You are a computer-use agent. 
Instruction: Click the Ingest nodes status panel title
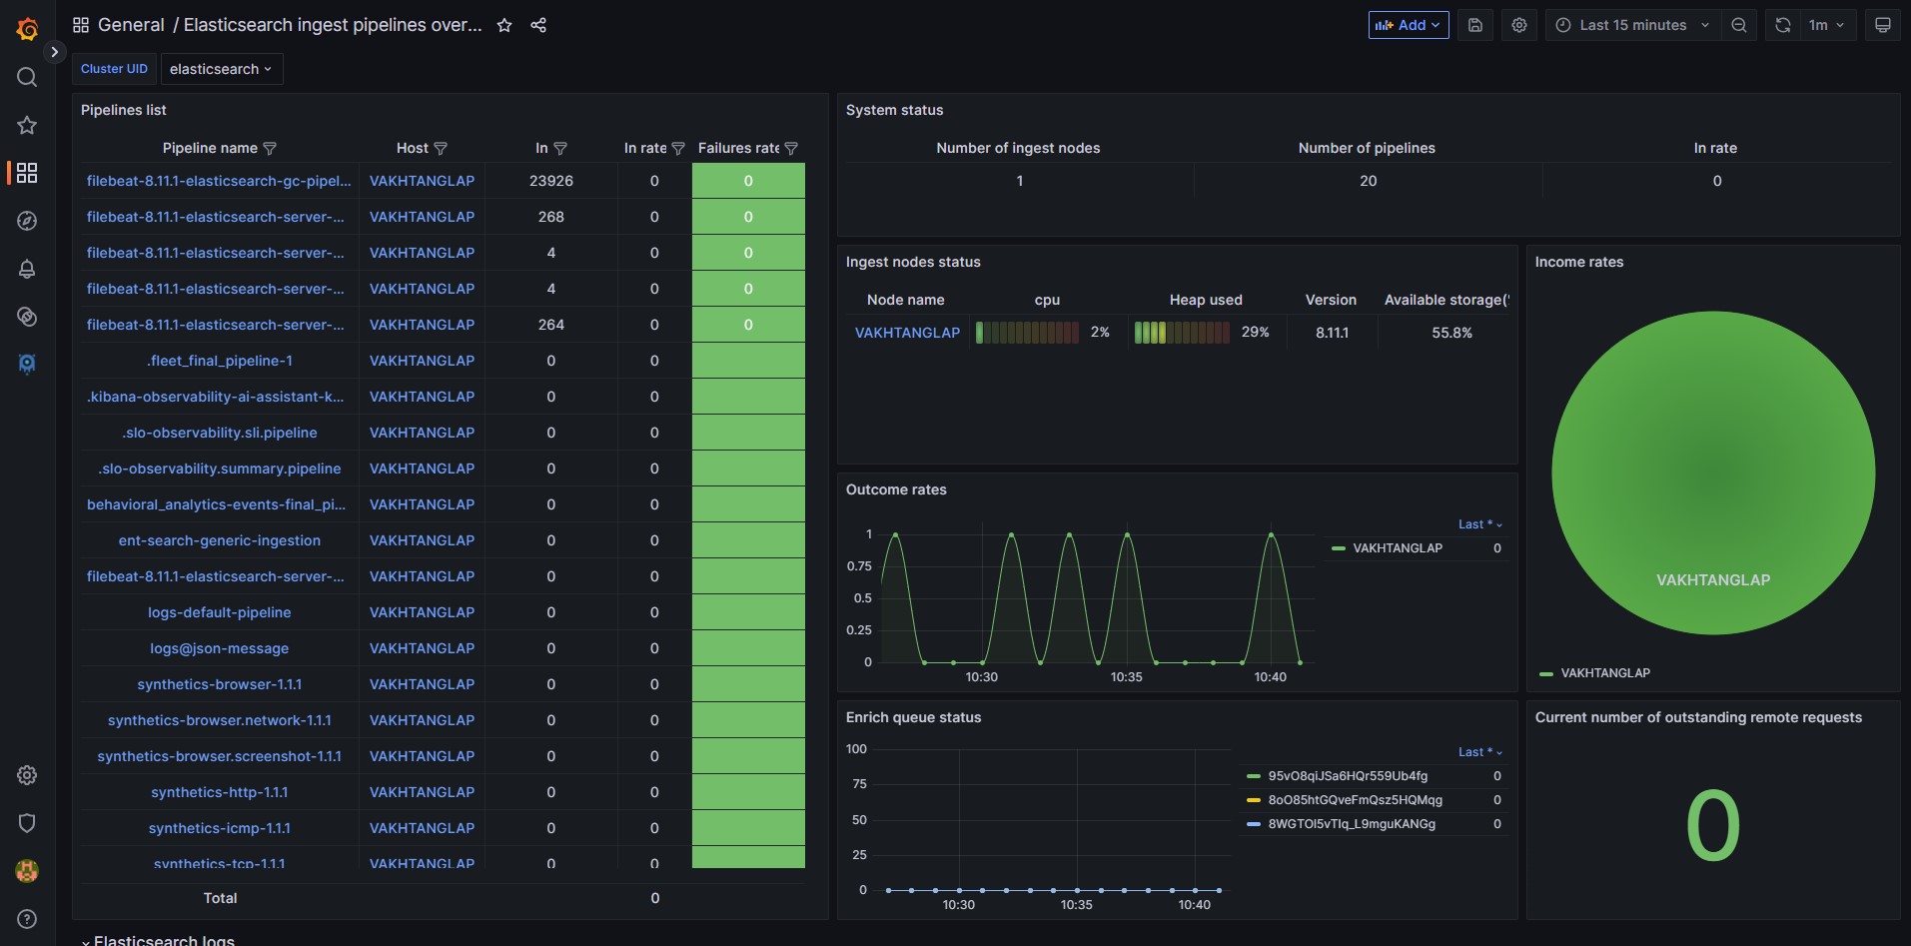[x=913, y=262]
